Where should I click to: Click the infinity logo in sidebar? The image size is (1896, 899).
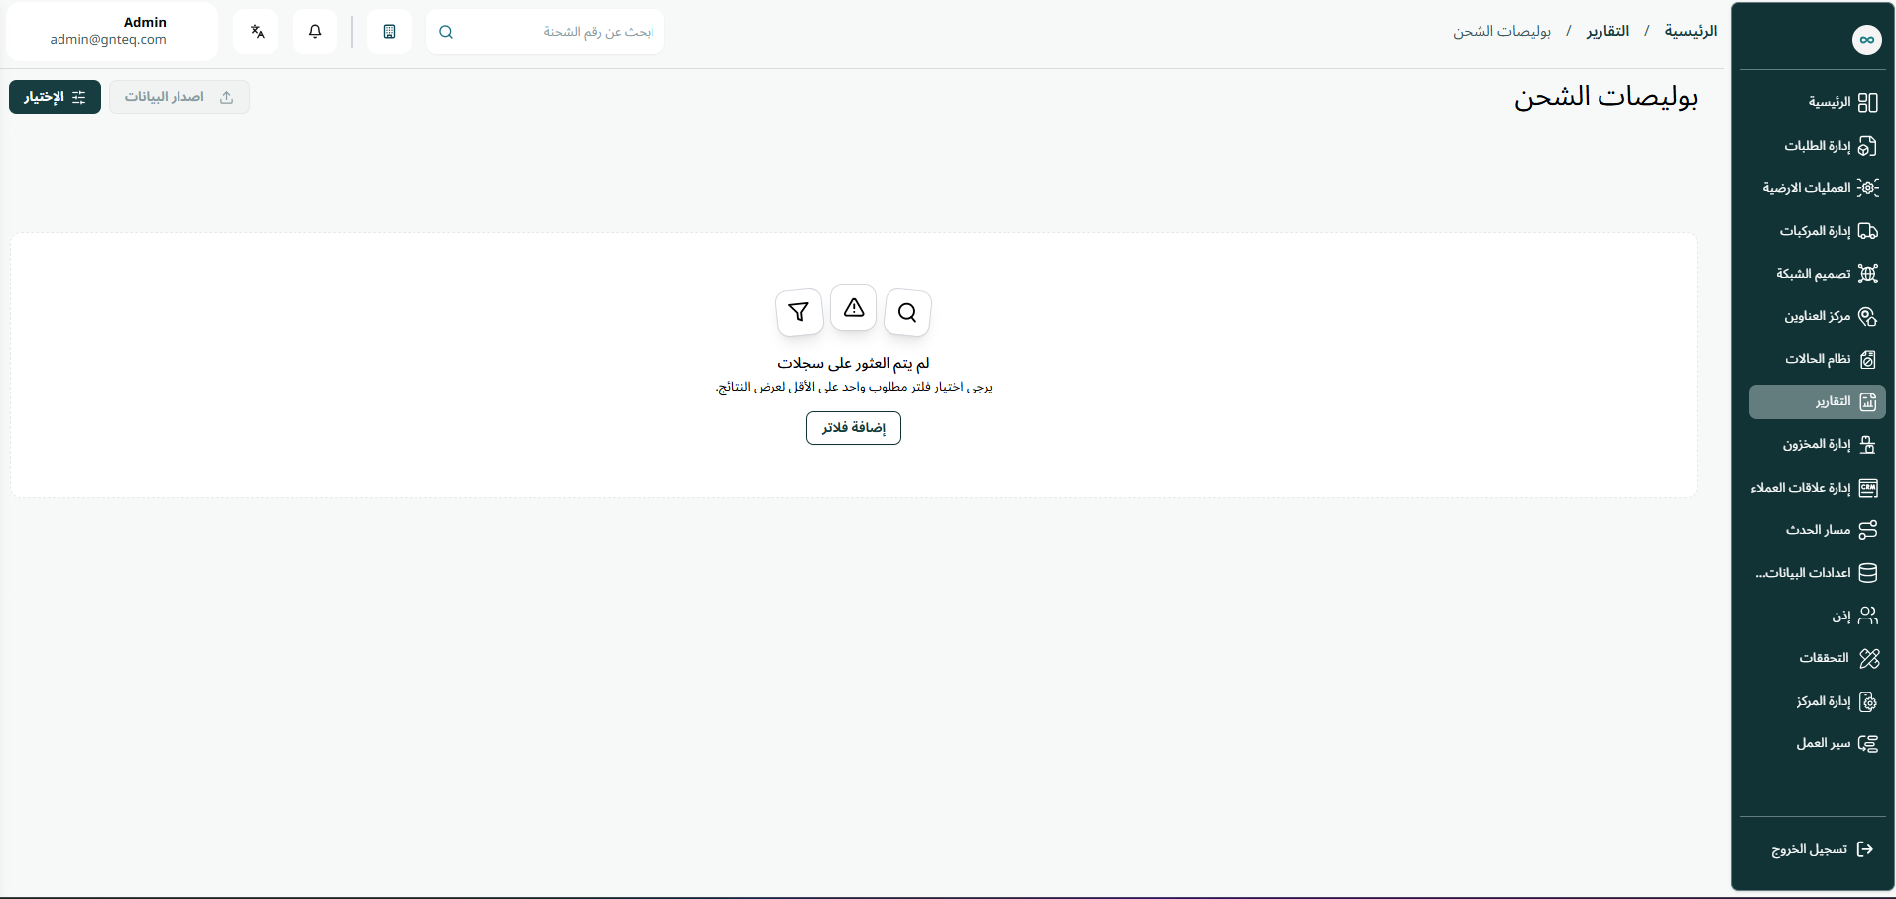point(1866,40)
